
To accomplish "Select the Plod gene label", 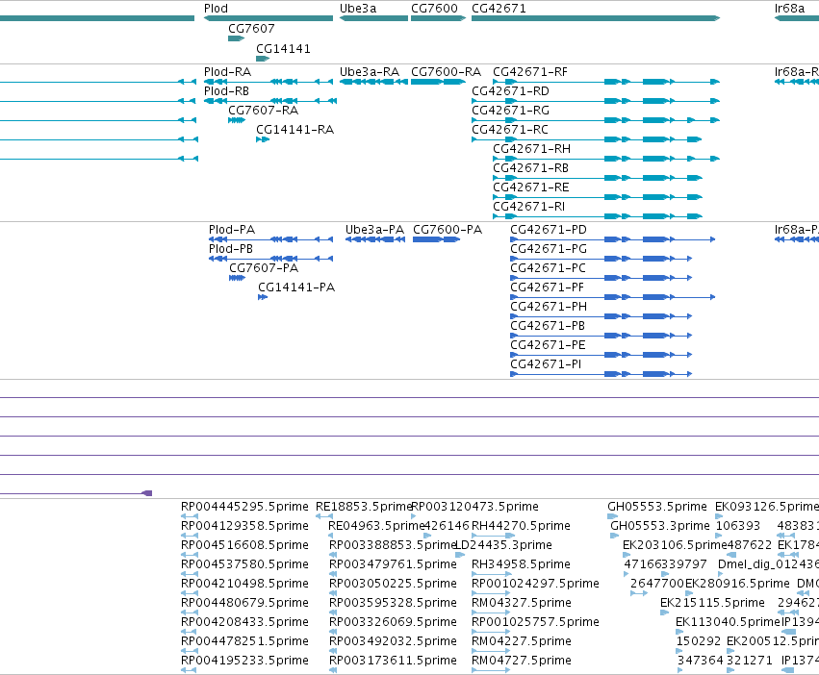I will click(x=216, y=9).
